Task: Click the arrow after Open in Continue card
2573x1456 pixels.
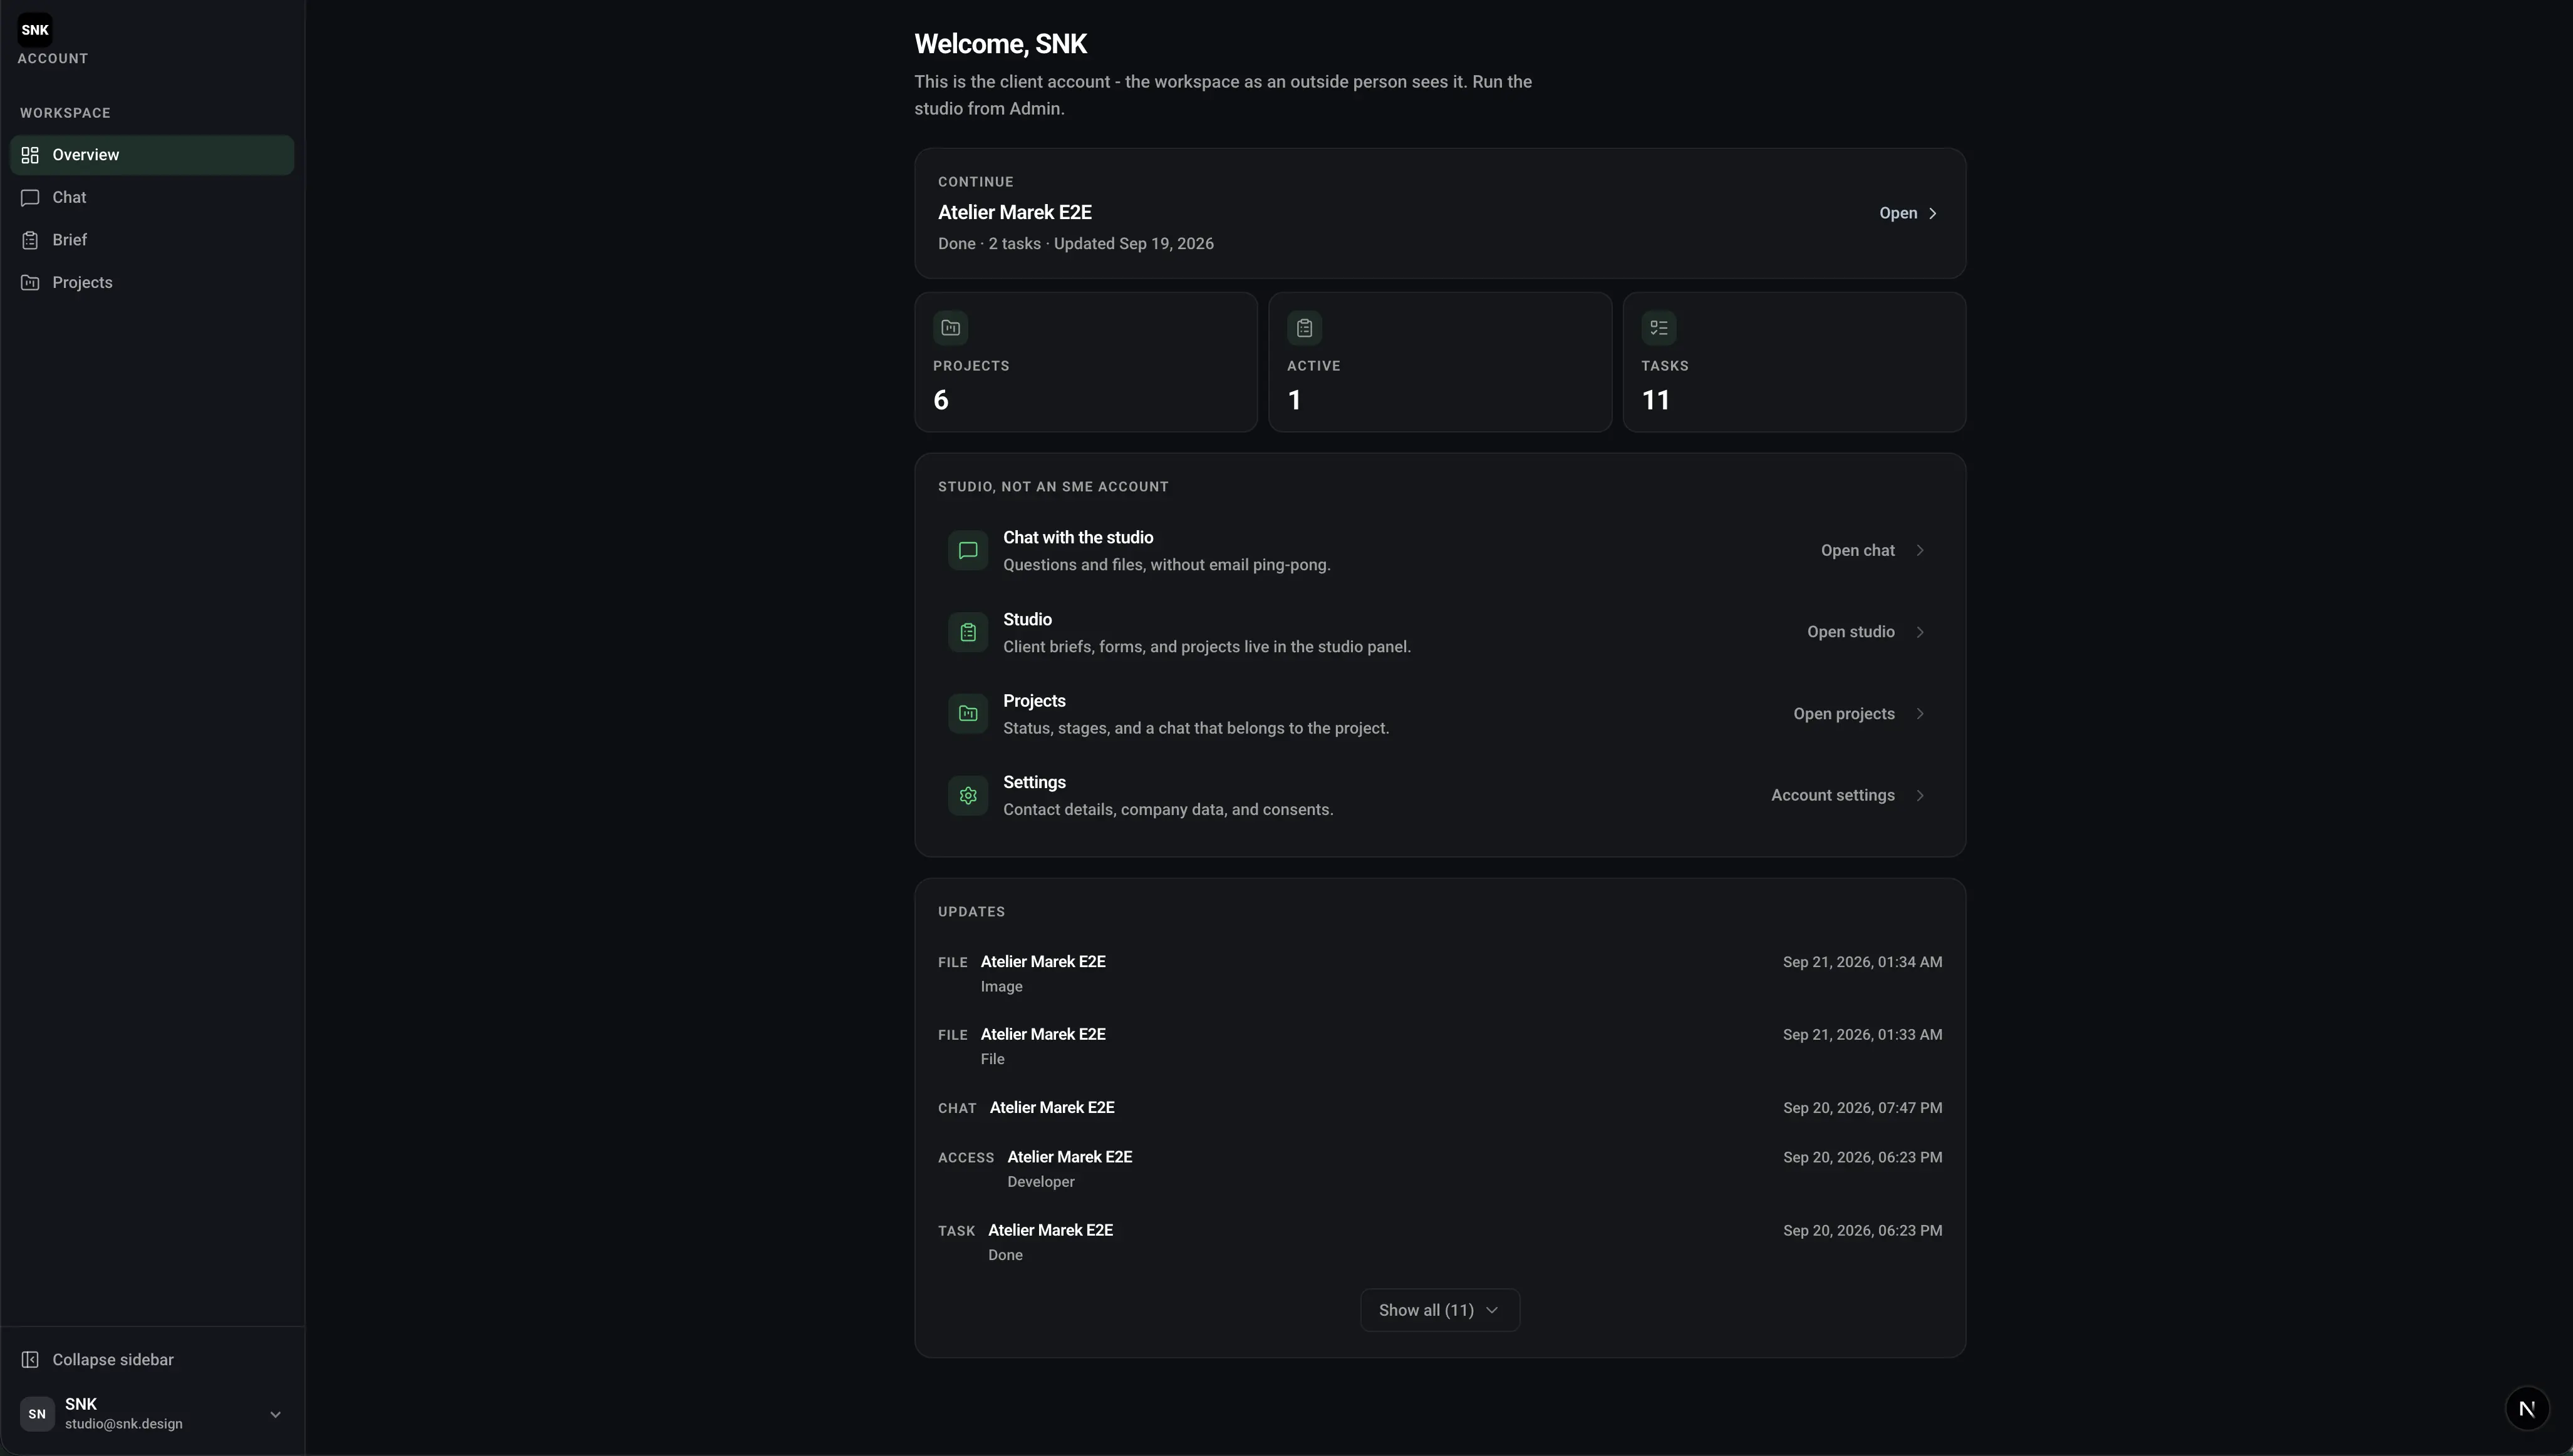Action: [1933, 213]
